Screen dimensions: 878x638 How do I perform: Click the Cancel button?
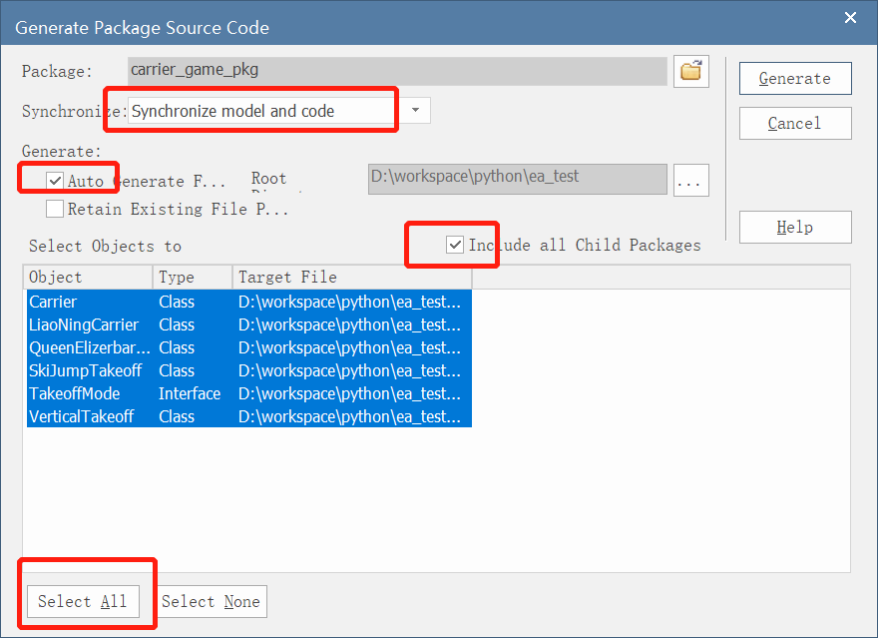point(794,124)
